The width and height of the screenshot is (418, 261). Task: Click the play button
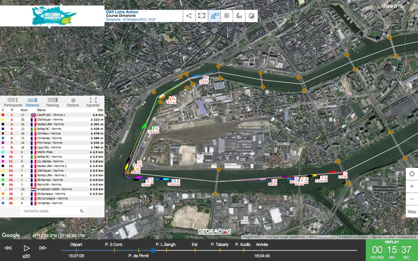point(26,248)
